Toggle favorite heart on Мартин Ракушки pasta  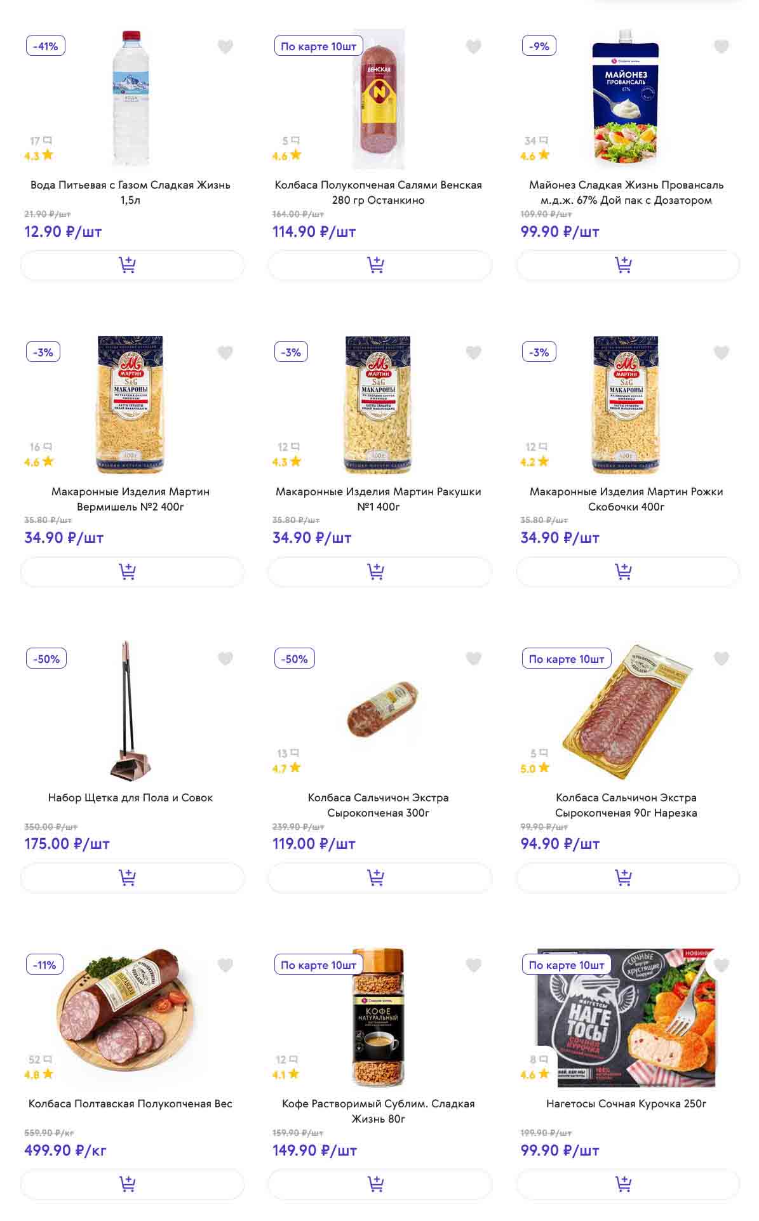(473, 352)
